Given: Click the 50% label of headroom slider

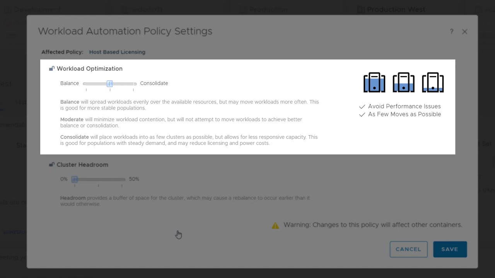Looking at the screenshot, I should click(x=134, y=179).
